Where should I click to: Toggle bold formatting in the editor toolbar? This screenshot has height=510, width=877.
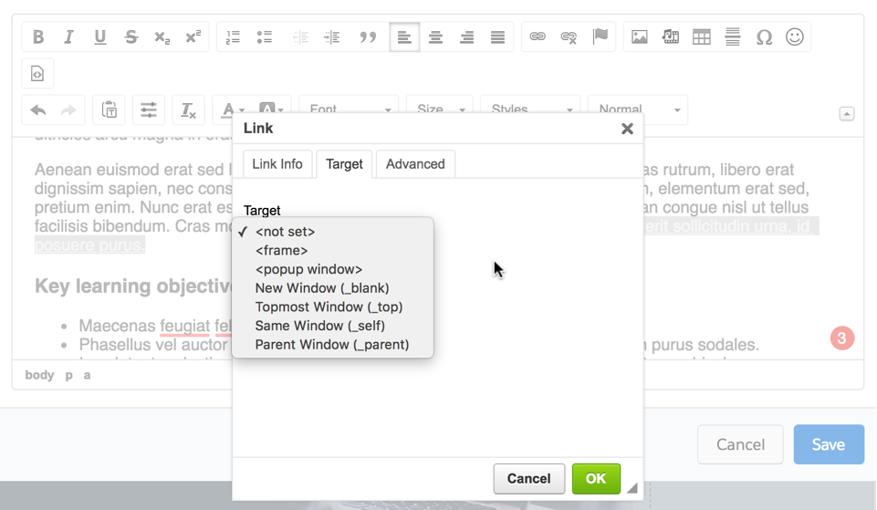click(38, 37)
